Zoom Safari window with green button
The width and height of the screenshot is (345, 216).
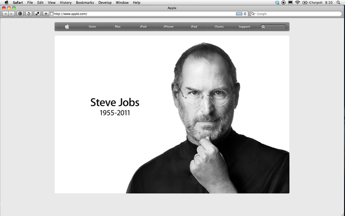pyautogui.click(x=14, y=8)
